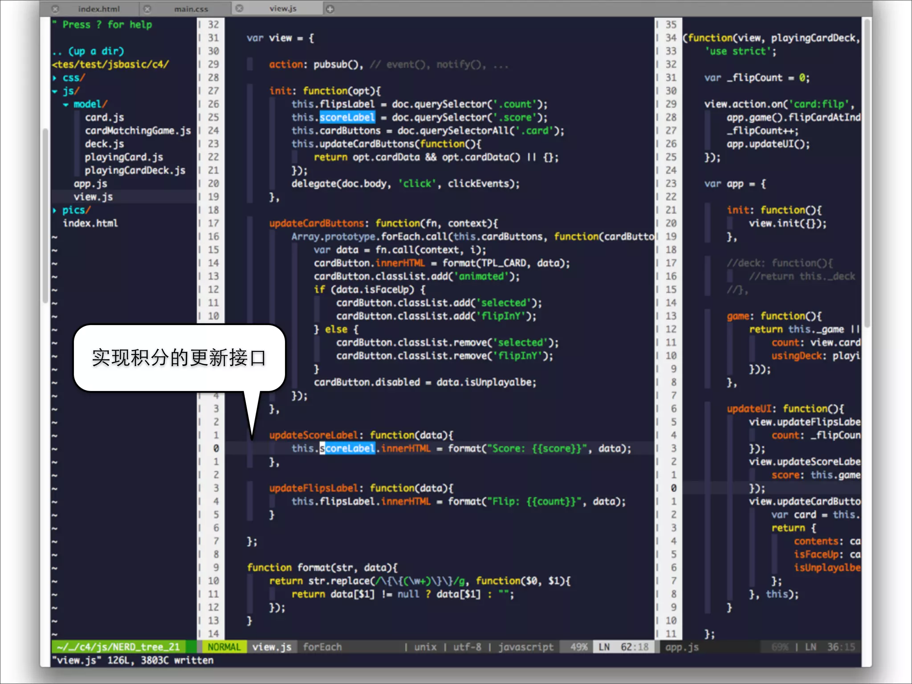Close the view.js tab with its x icon
The width and height of the screenshot is (912, 684).
coord(239,8)
